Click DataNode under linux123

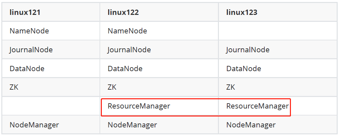(244, 69)
